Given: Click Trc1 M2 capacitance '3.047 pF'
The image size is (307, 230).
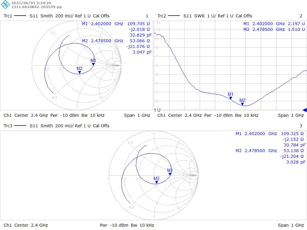Looking at the screenshot, I should [x=142, y=52].
